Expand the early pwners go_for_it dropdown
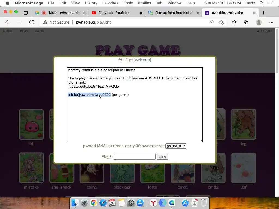This screenshot has height=209, width=279. (176, 146)
